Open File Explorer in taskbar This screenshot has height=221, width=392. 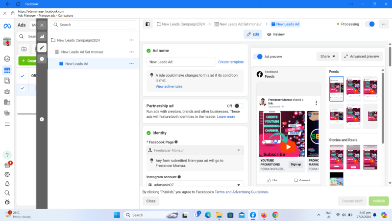tap(219, 215)
